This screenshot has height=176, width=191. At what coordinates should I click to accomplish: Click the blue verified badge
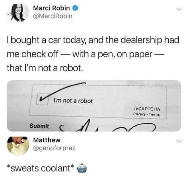pyautogui.click(x=76, y=8)
